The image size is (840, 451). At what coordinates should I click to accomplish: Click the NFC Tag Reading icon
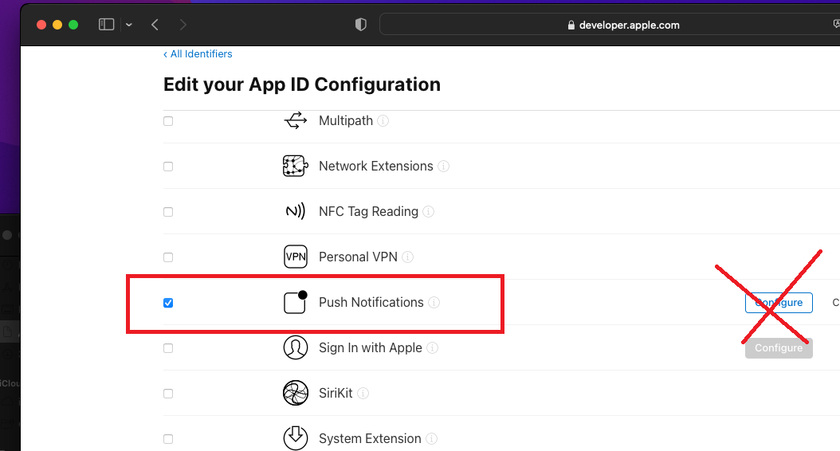(x=295, y=211)
